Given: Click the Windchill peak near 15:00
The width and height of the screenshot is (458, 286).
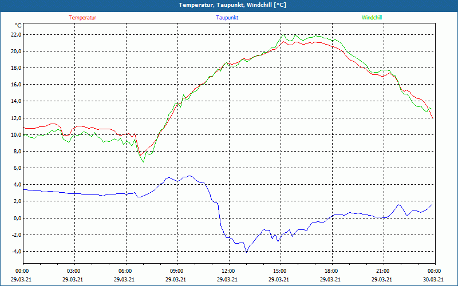Looking at the screenshot, I should pyautogui.click(x=283, y=34).
